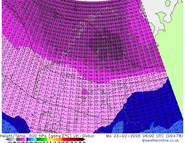Image resolution: width=185 pixels, height=143 pixels.
Task: Click the legend's left gray arrow end
Action: 7,139
